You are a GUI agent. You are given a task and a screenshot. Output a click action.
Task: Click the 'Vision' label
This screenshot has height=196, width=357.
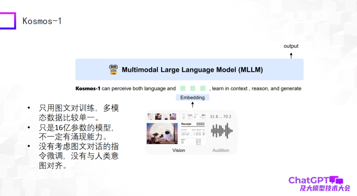click(x=179, y=151)
